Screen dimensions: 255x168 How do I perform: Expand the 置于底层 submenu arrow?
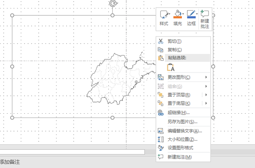pyautogui.click(x=206, y=103)
